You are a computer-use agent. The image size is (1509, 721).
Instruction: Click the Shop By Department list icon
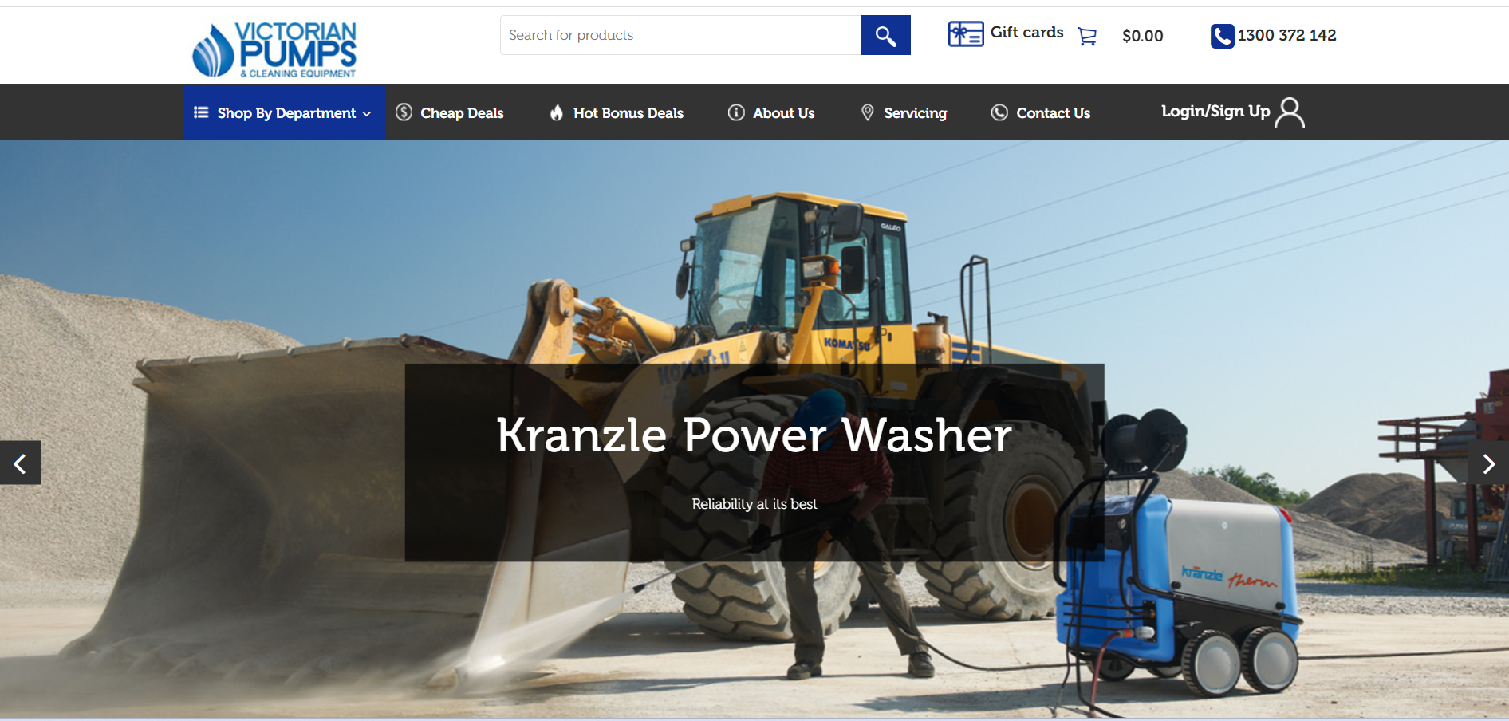click(201, 112)
